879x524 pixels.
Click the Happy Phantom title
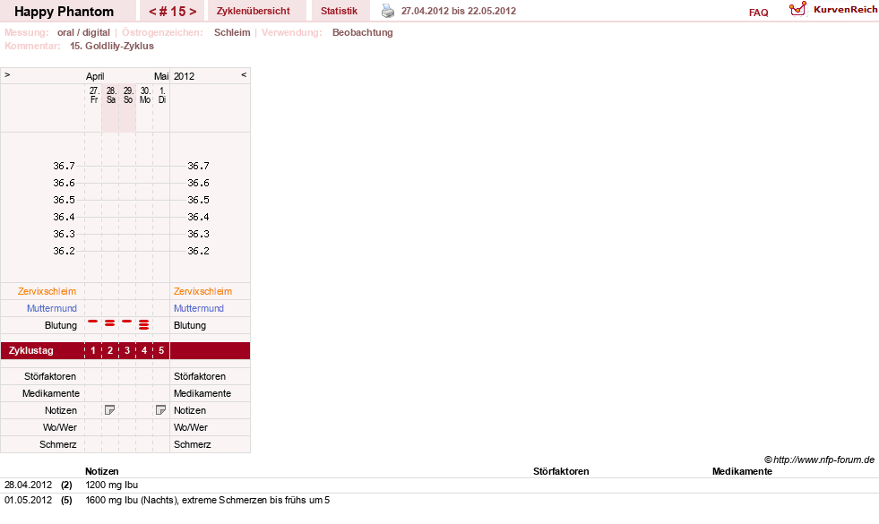(64, 12)
